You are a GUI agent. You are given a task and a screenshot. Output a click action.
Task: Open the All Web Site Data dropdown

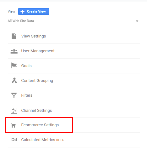[74, 21]
